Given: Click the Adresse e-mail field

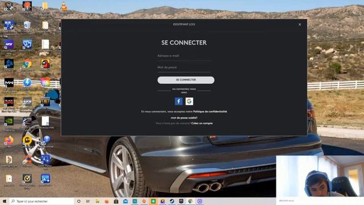Looking at the screenshot, I should (184, 56).
